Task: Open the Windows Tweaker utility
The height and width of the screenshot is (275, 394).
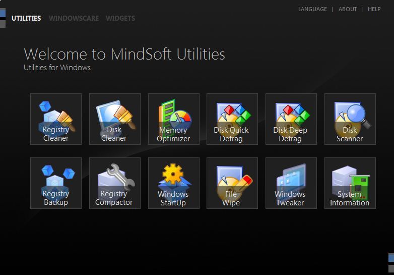Action: (291, 183)
